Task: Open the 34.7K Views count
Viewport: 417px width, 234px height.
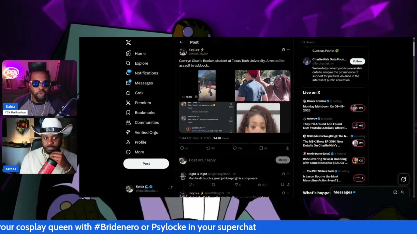Action: [x=222, y=138]
